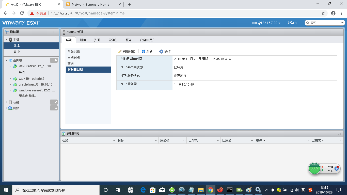Open the Microsoft Store taskbar icon

pyautogui.click(x=152, y=190)
